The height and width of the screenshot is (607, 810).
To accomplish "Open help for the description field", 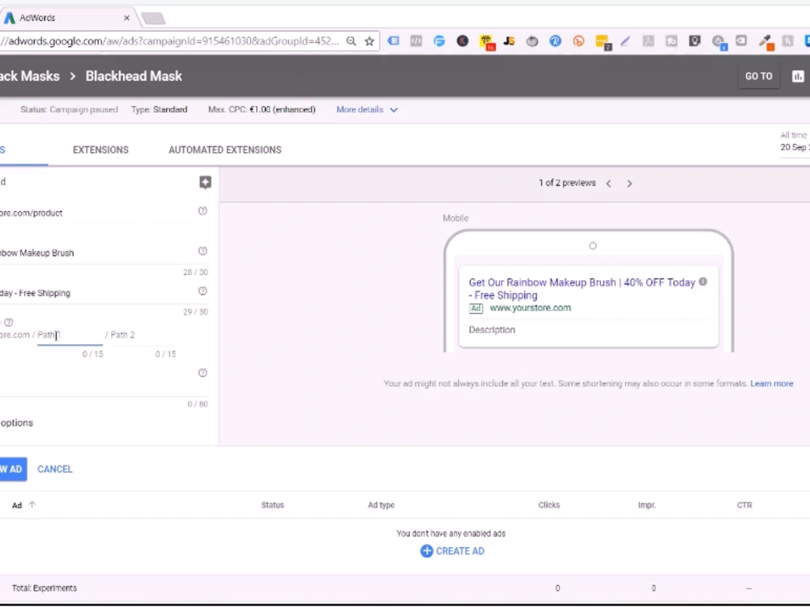I will pos(202,372).
